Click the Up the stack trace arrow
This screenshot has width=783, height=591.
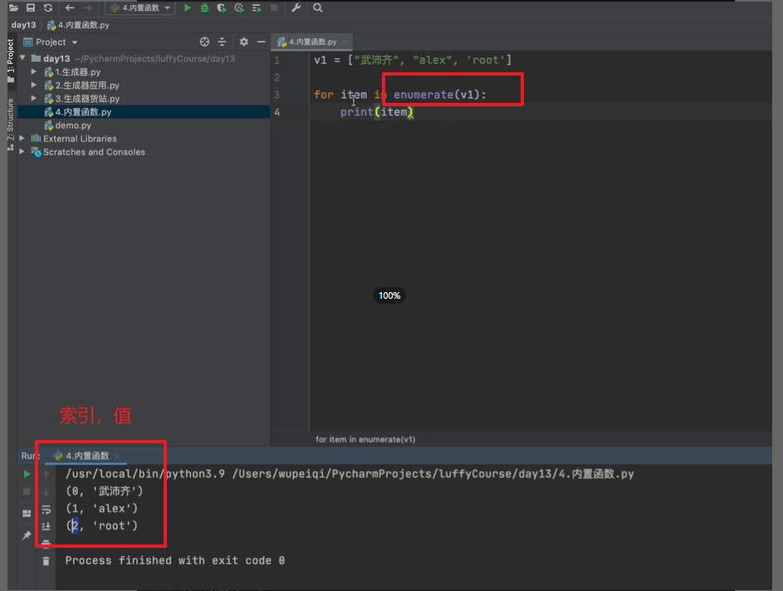(x=46, y=474)
